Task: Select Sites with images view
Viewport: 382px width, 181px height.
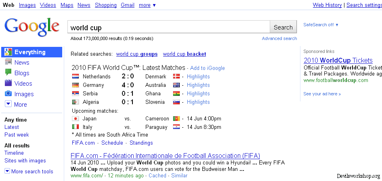Action: [25, 161]
